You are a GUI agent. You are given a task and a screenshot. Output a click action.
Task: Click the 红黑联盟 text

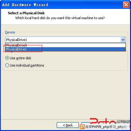click(x=123, y=122)
